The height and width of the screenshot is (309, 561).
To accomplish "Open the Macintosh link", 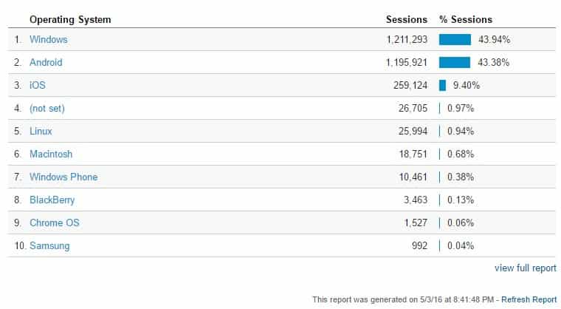I will coord(51,154).
